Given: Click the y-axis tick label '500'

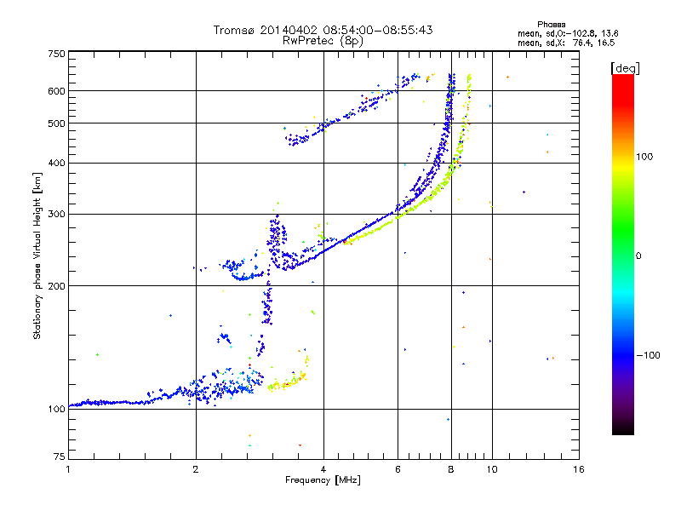Looking at the screenshot, I should point(57,123).
